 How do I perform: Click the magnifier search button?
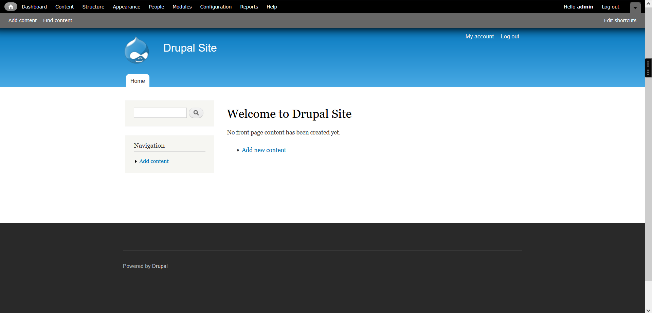point(196,113)
